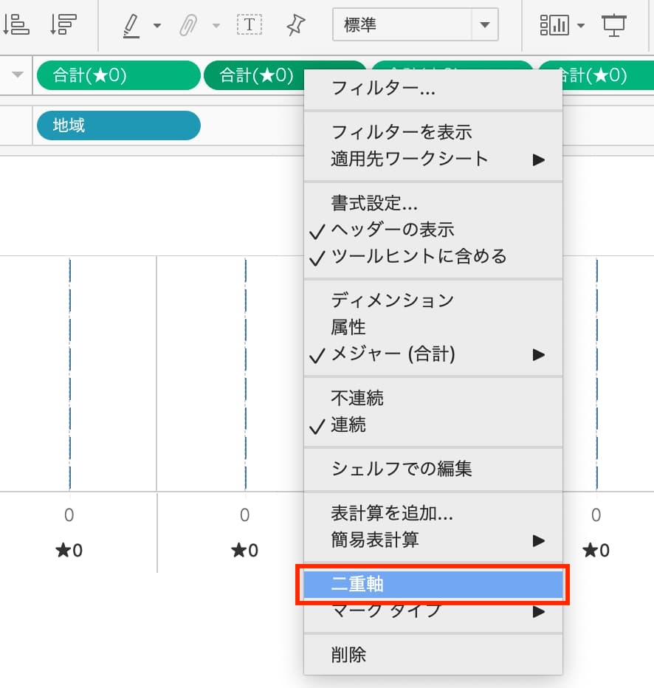Expand the 適用先ワークシート submenu
The image size is (654, 688).
(410, 159)
